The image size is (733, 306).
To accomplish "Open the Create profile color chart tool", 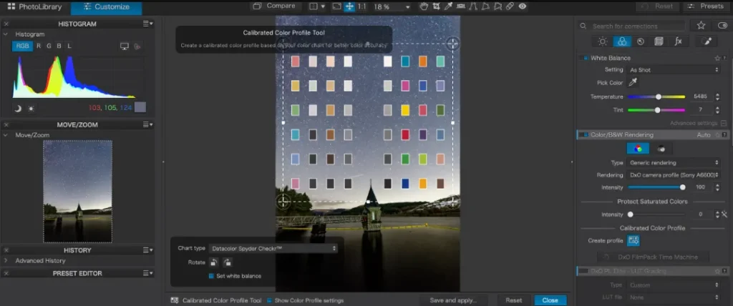I will (x=634, y=241).
